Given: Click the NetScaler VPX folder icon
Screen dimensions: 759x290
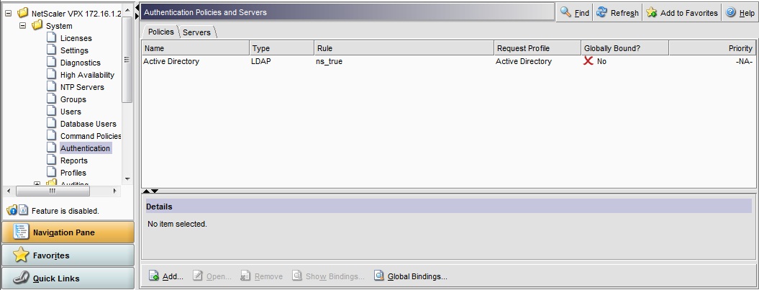Looking at the screenshot, I should tap(23, 13).
